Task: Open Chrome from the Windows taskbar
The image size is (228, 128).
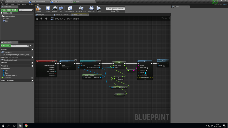Action: click(x=26, y=126)
